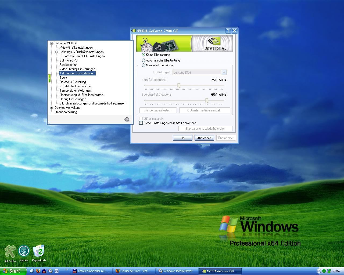The image size is (344, 275).
Task: Select Debug-Einstellungen in tree
Action: click(x=73, y=99)
